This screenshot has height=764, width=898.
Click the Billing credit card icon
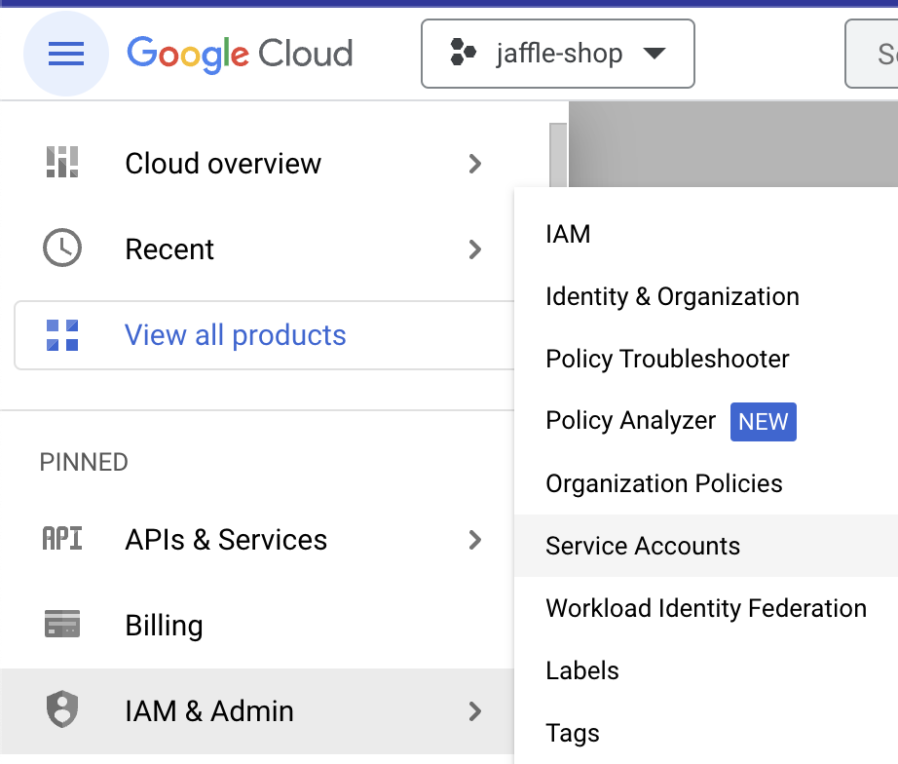click(x=62, y=625)
